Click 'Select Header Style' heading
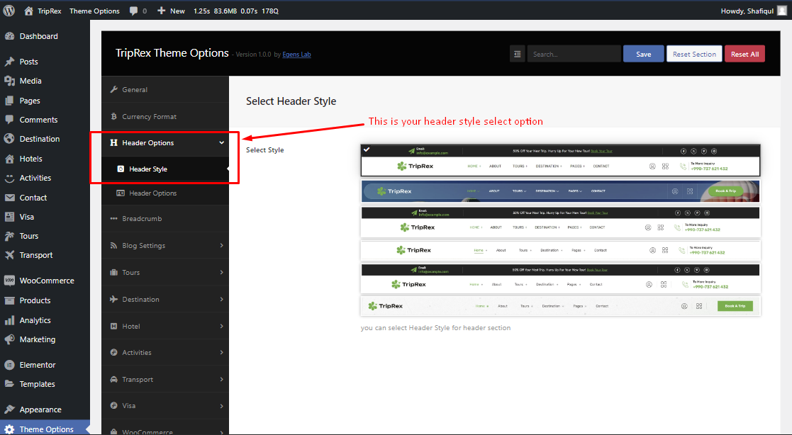The width and height of the screenshot is (792, 435). [291, 101]
